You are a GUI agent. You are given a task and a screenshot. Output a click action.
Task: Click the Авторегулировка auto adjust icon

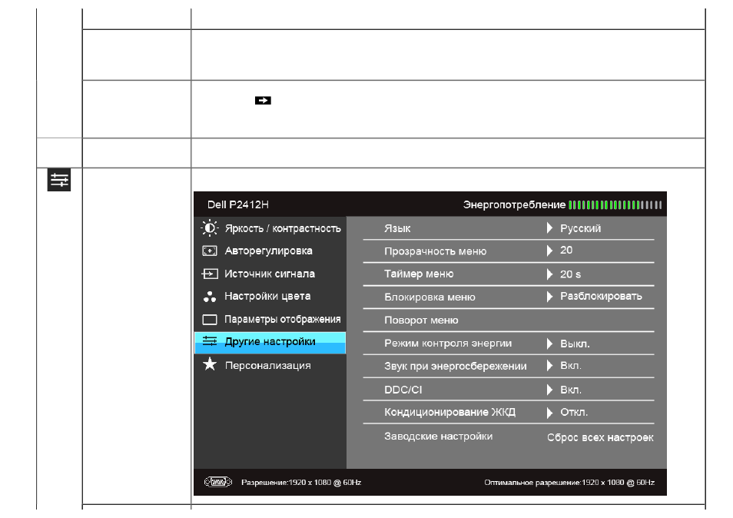click(x=210, y=251)
